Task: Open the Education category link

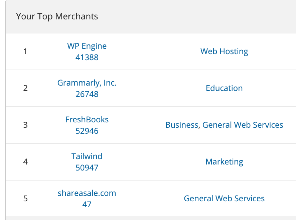Action: [x=224, y=88]
